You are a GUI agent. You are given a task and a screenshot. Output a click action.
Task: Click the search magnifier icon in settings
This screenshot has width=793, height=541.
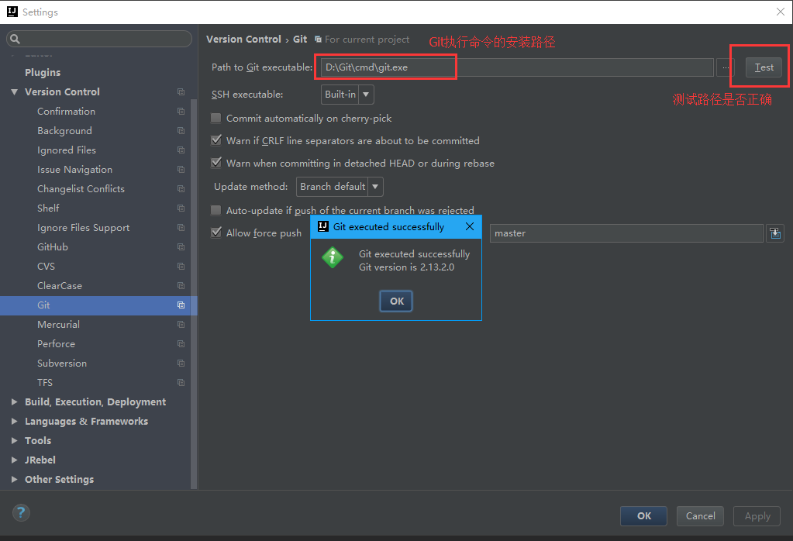coord(16,39)
